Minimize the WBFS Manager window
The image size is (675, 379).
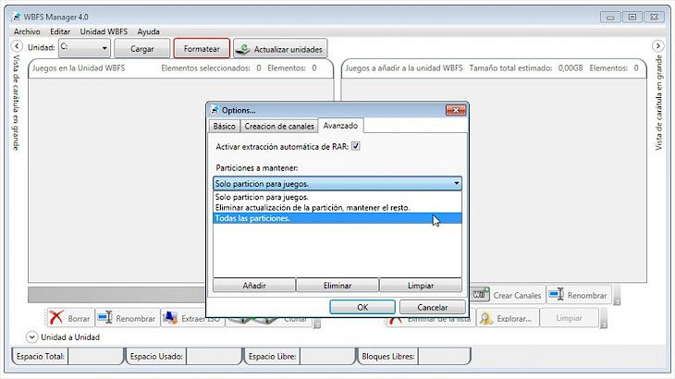coord(610,18)
